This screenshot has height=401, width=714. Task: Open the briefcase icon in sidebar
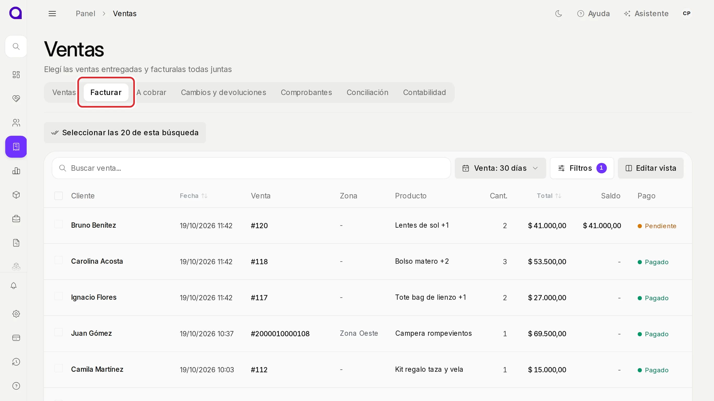16,219
